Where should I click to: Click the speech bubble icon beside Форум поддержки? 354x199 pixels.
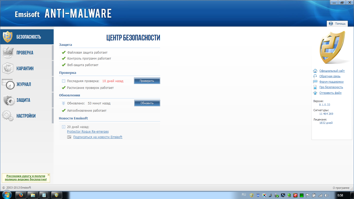coord(315,82)
